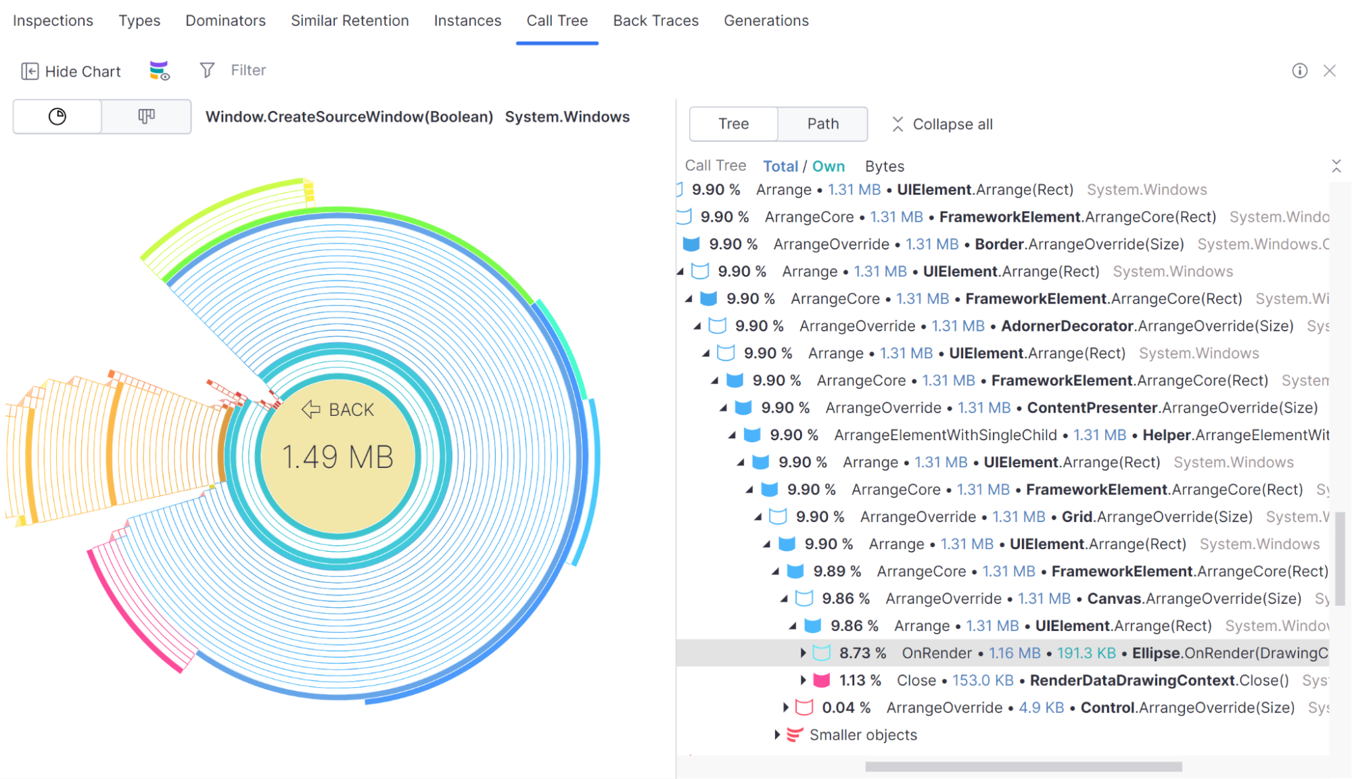Switch the call tree to Path mode
The image size is (1352, 779).
click(822, 124)
